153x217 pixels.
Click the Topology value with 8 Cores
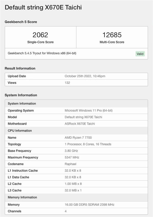pos(88,144)
